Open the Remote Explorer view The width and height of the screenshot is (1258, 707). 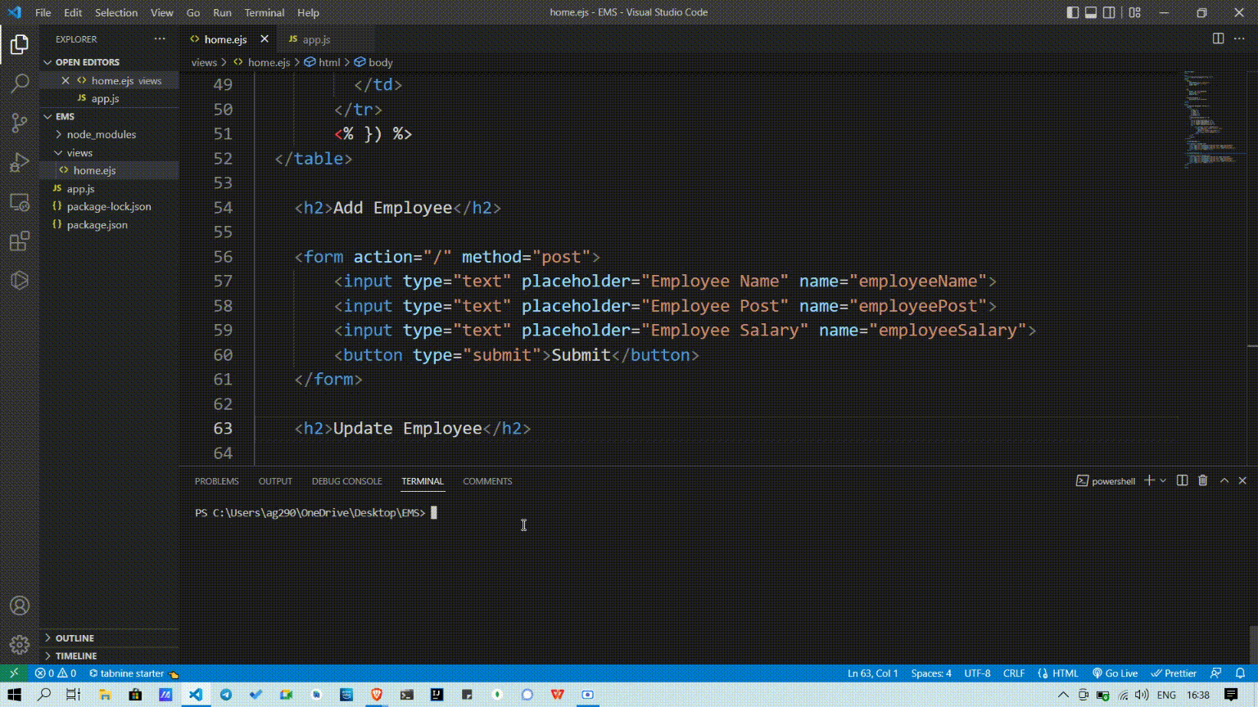tap(20, 202)
